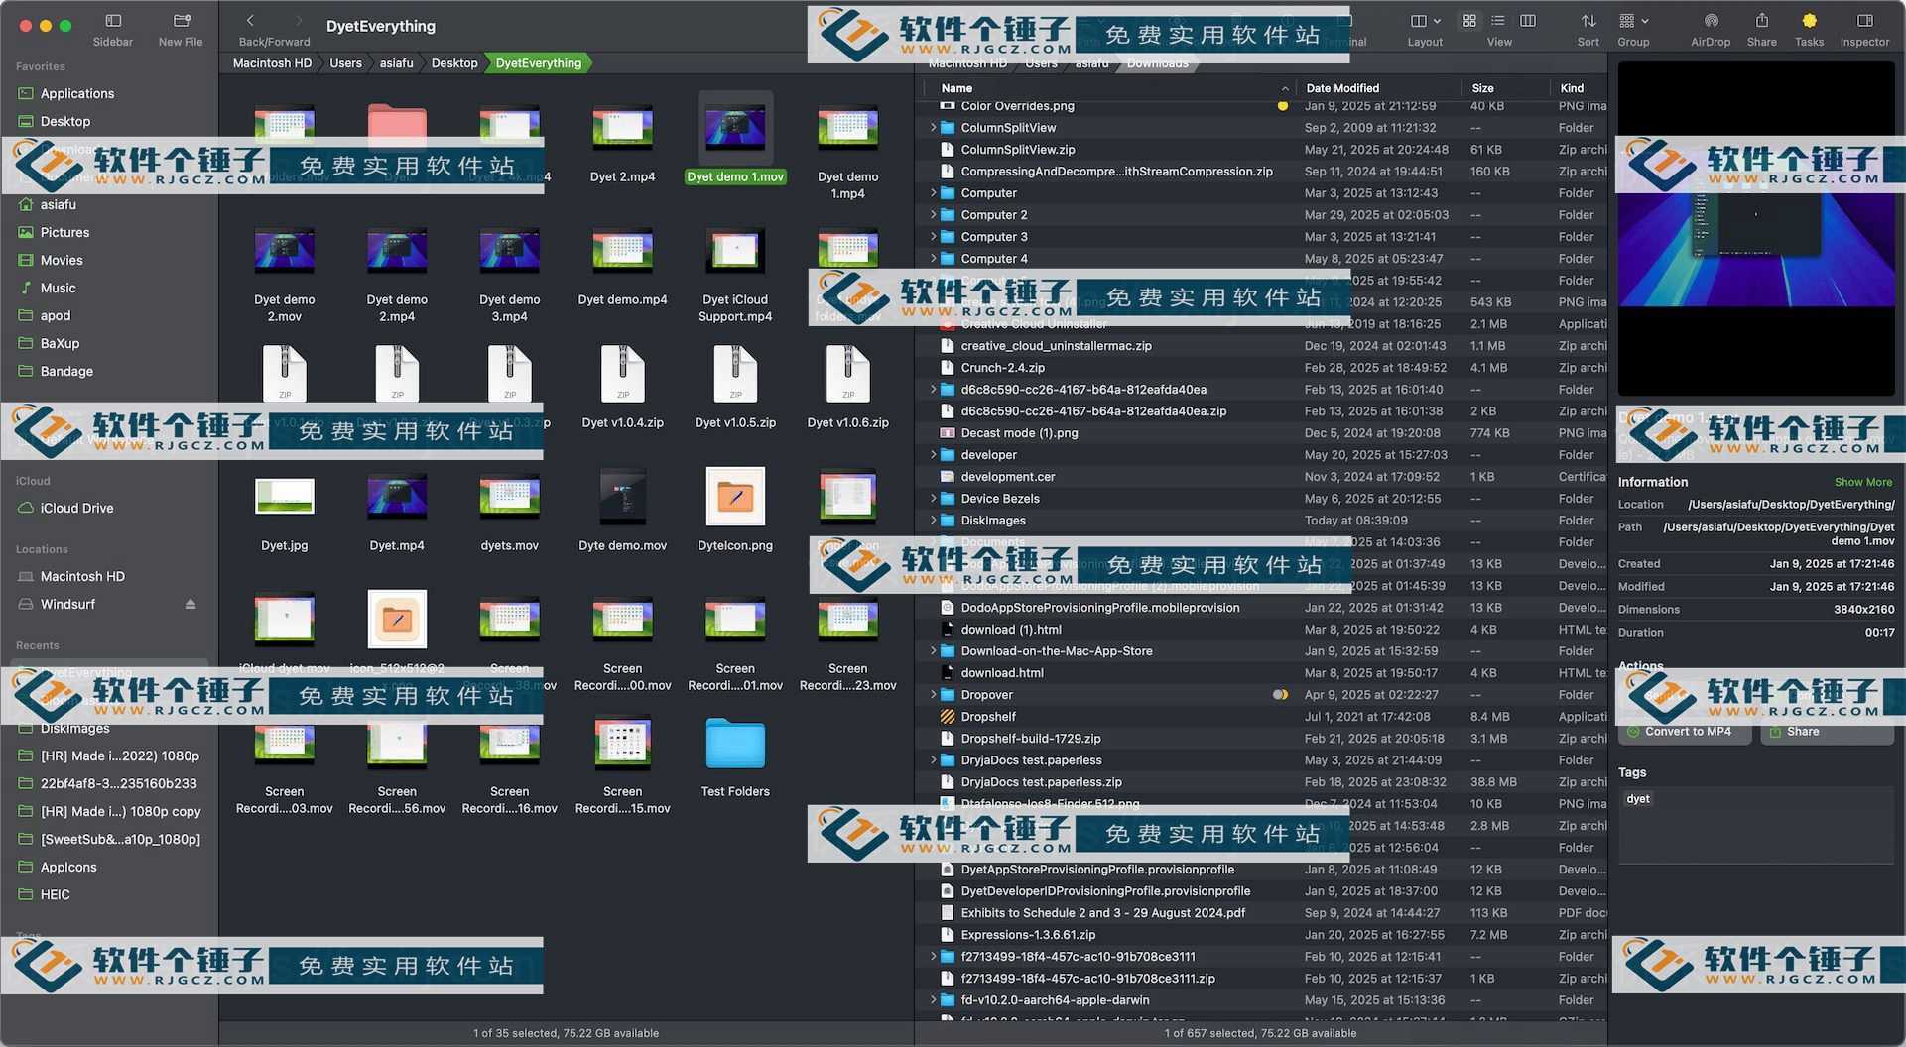Click Users in left path bar
This screenshot has height=1047, width=1906.
click(345, 62)
